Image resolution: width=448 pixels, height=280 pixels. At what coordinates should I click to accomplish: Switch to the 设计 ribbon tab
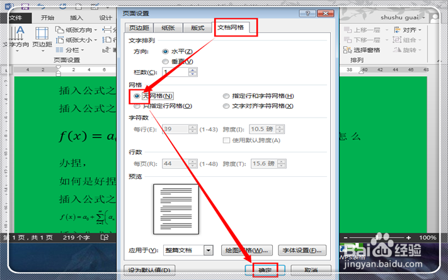[105, 18]
